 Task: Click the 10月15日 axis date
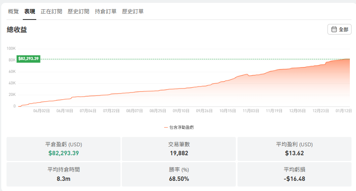click(x=228, y=111)
